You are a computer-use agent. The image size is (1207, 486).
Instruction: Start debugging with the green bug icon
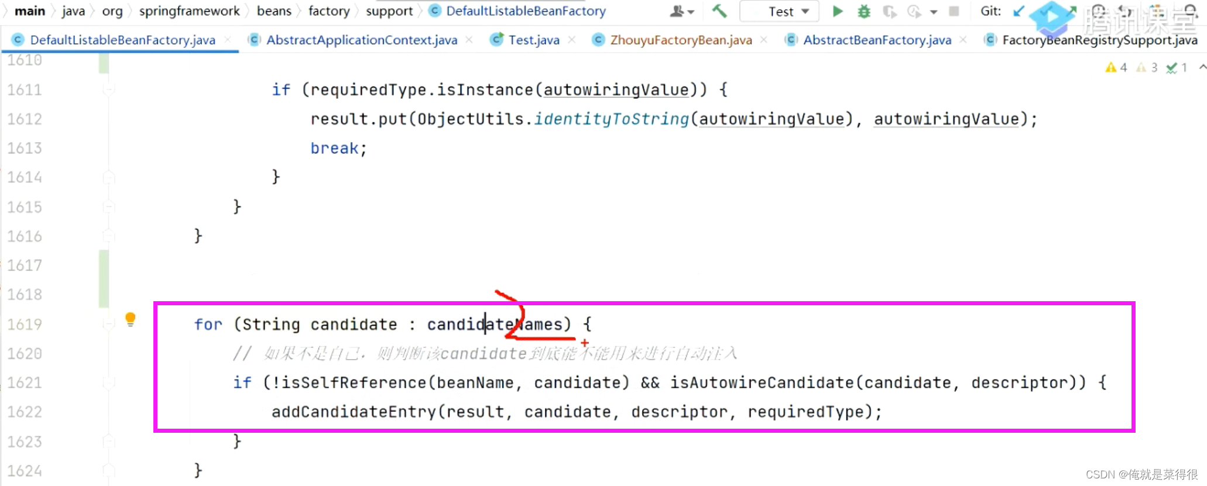(864, 11)
